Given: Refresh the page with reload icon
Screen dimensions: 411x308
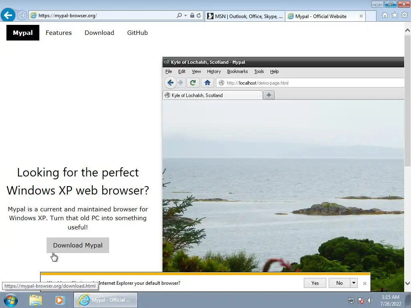Looking at the screenshot, I should click(x=199, y=16).
